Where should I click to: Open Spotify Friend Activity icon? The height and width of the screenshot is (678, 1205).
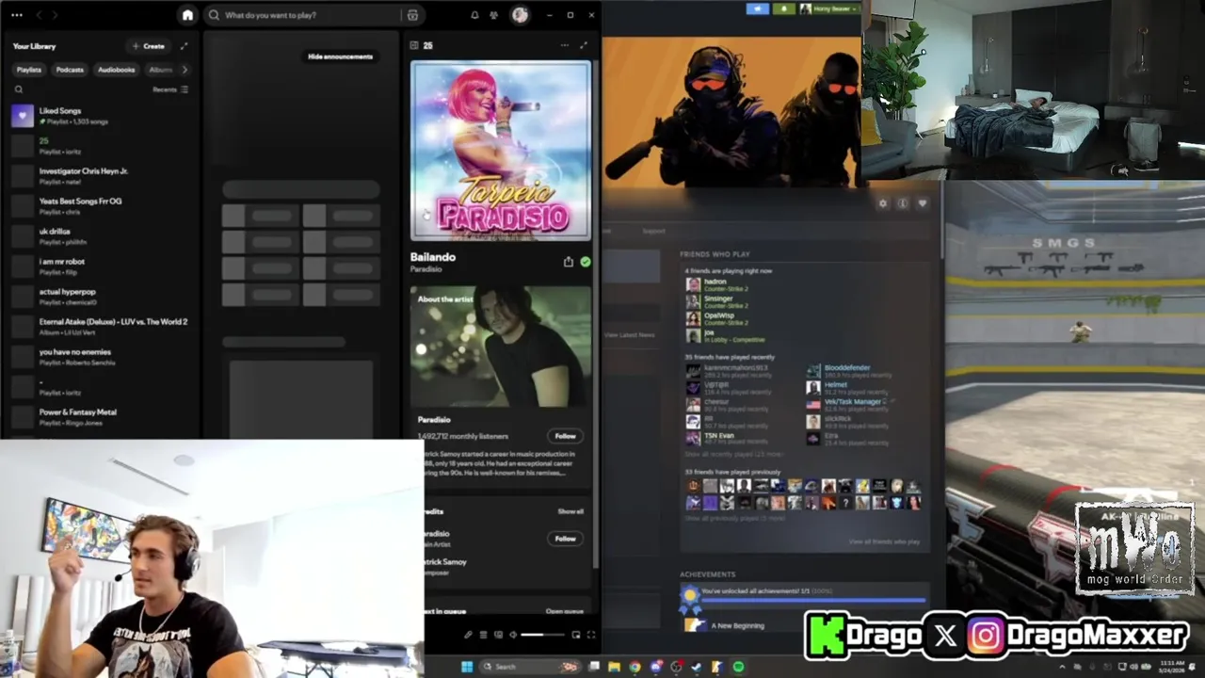pyautogui.click(x=494, y=15)
